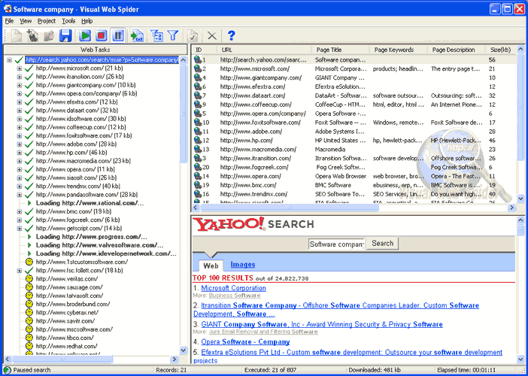Click the globe icon of row ID 10

click(x=198, y=123)
